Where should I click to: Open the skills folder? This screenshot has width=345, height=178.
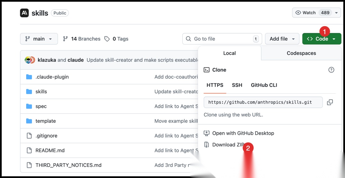(41, 91)
